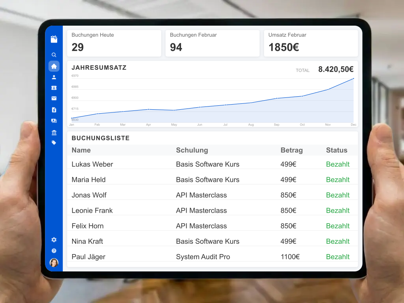
Task: Open help with the question mark icon
Action: coord(54,251)
